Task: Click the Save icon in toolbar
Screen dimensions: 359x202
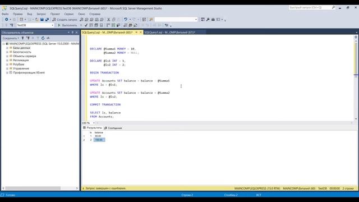Action: click(42, 20)
